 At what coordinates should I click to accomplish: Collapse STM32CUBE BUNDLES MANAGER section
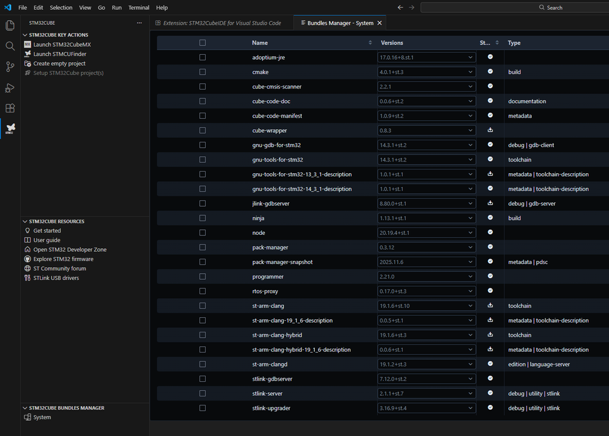(67, 408)
